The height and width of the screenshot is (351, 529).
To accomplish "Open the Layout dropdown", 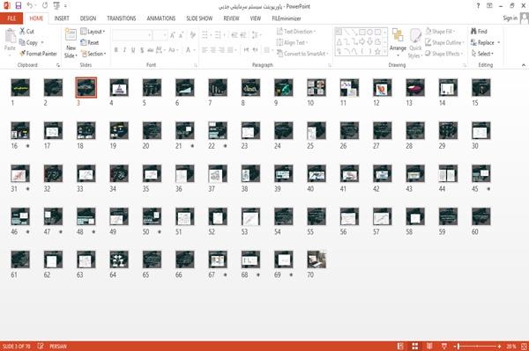I will [93, 32].
